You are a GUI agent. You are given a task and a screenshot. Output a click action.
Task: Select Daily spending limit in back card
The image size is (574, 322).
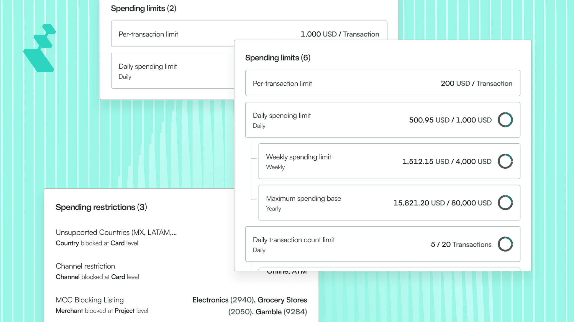(148, 67)
